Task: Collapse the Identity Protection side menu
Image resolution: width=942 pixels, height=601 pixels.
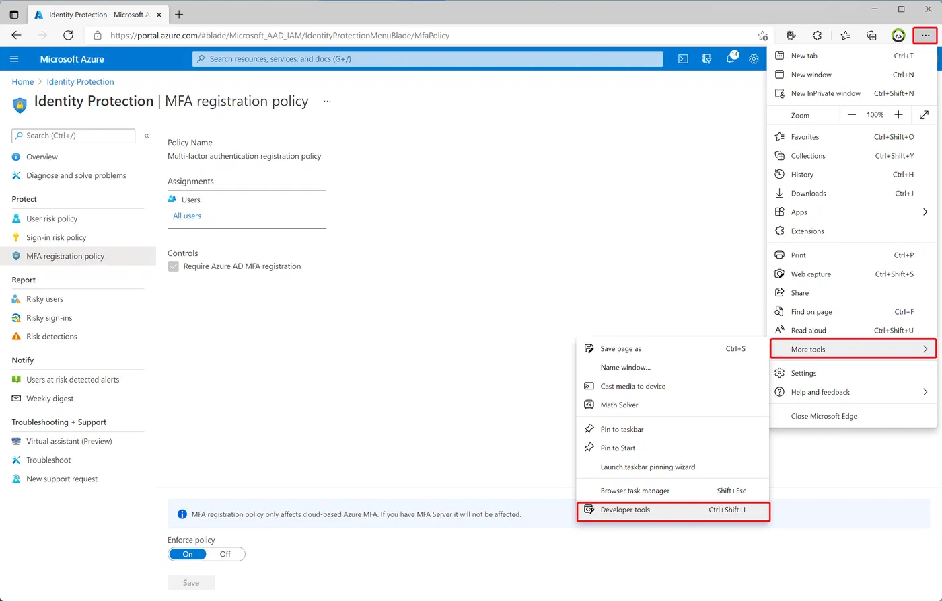Action: 147,136
